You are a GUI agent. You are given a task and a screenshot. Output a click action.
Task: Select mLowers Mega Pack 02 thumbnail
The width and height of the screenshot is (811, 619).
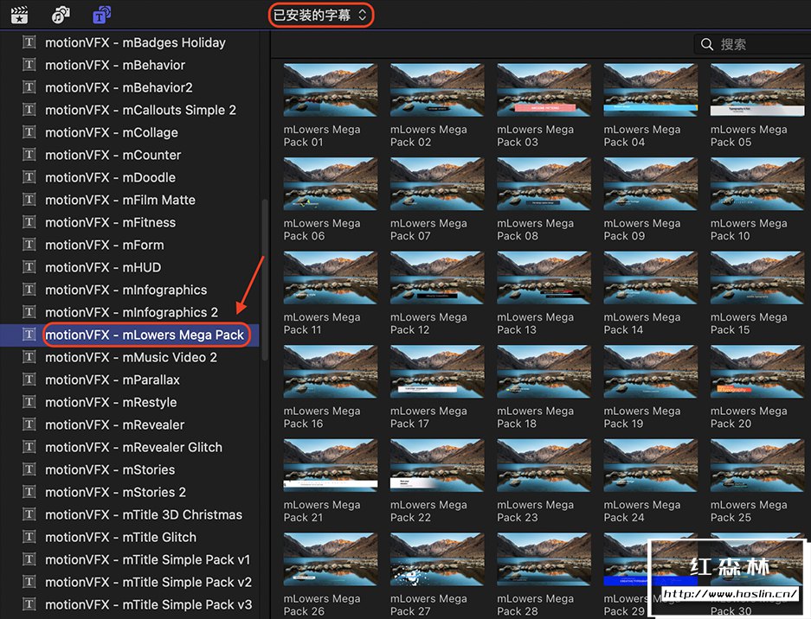[437, 90]
